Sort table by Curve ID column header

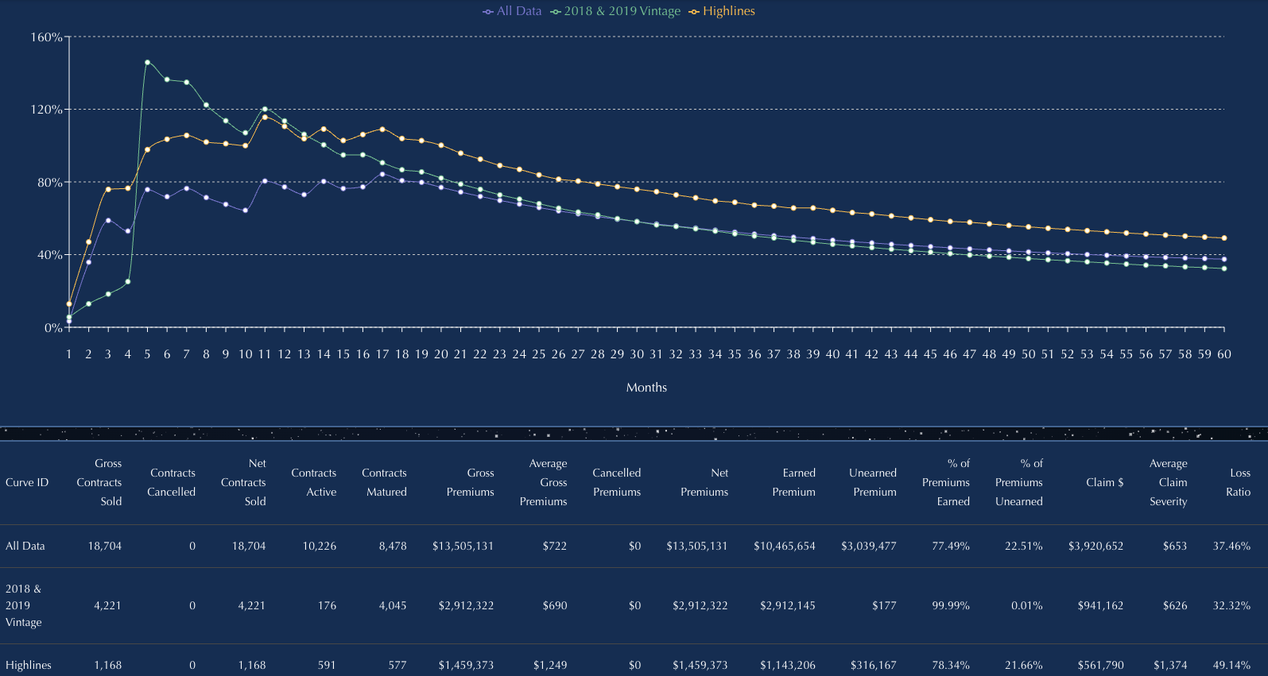[27, 482]
